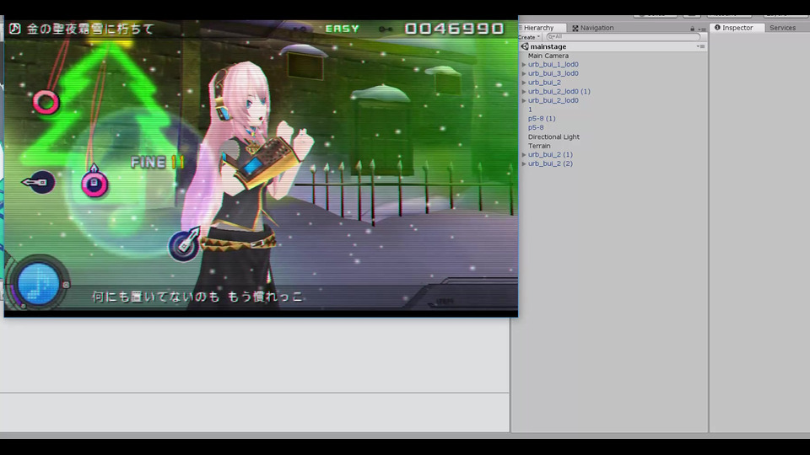The image size is (810, 455).
Task: Click the pink circle note target
Action: coord(46,102)
